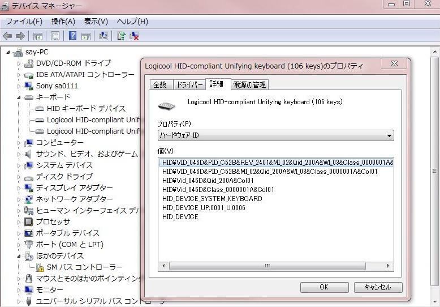Click Scan for hardware changes icon
The width and height of the screenshot is (440, 307).
click(103, 36)
